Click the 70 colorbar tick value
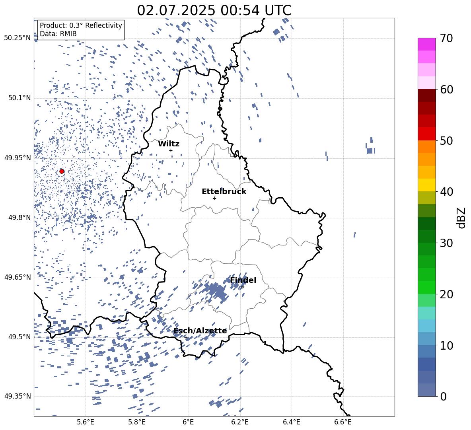The height and width of the screenshot is (430, 471). click(x=447, y=38)
